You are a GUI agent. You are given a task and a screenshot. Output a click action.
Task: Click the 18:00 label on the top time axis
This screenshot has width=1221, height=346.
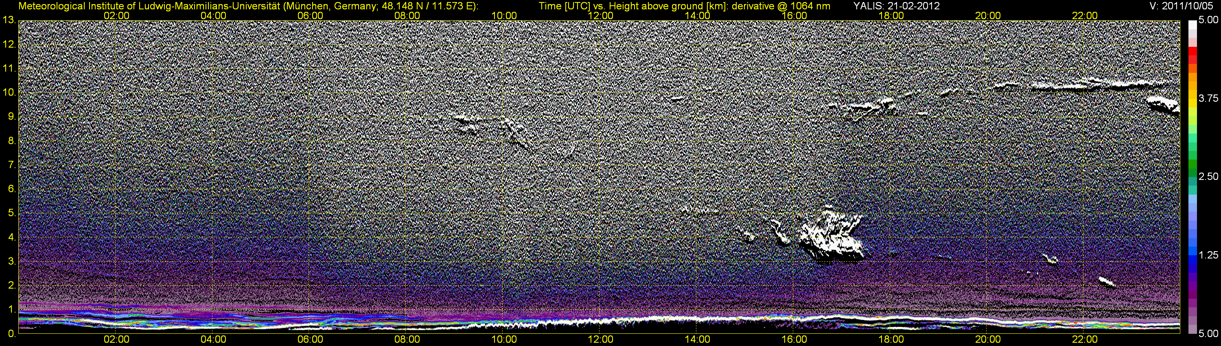pyautogui.click(x=891, y=15)
